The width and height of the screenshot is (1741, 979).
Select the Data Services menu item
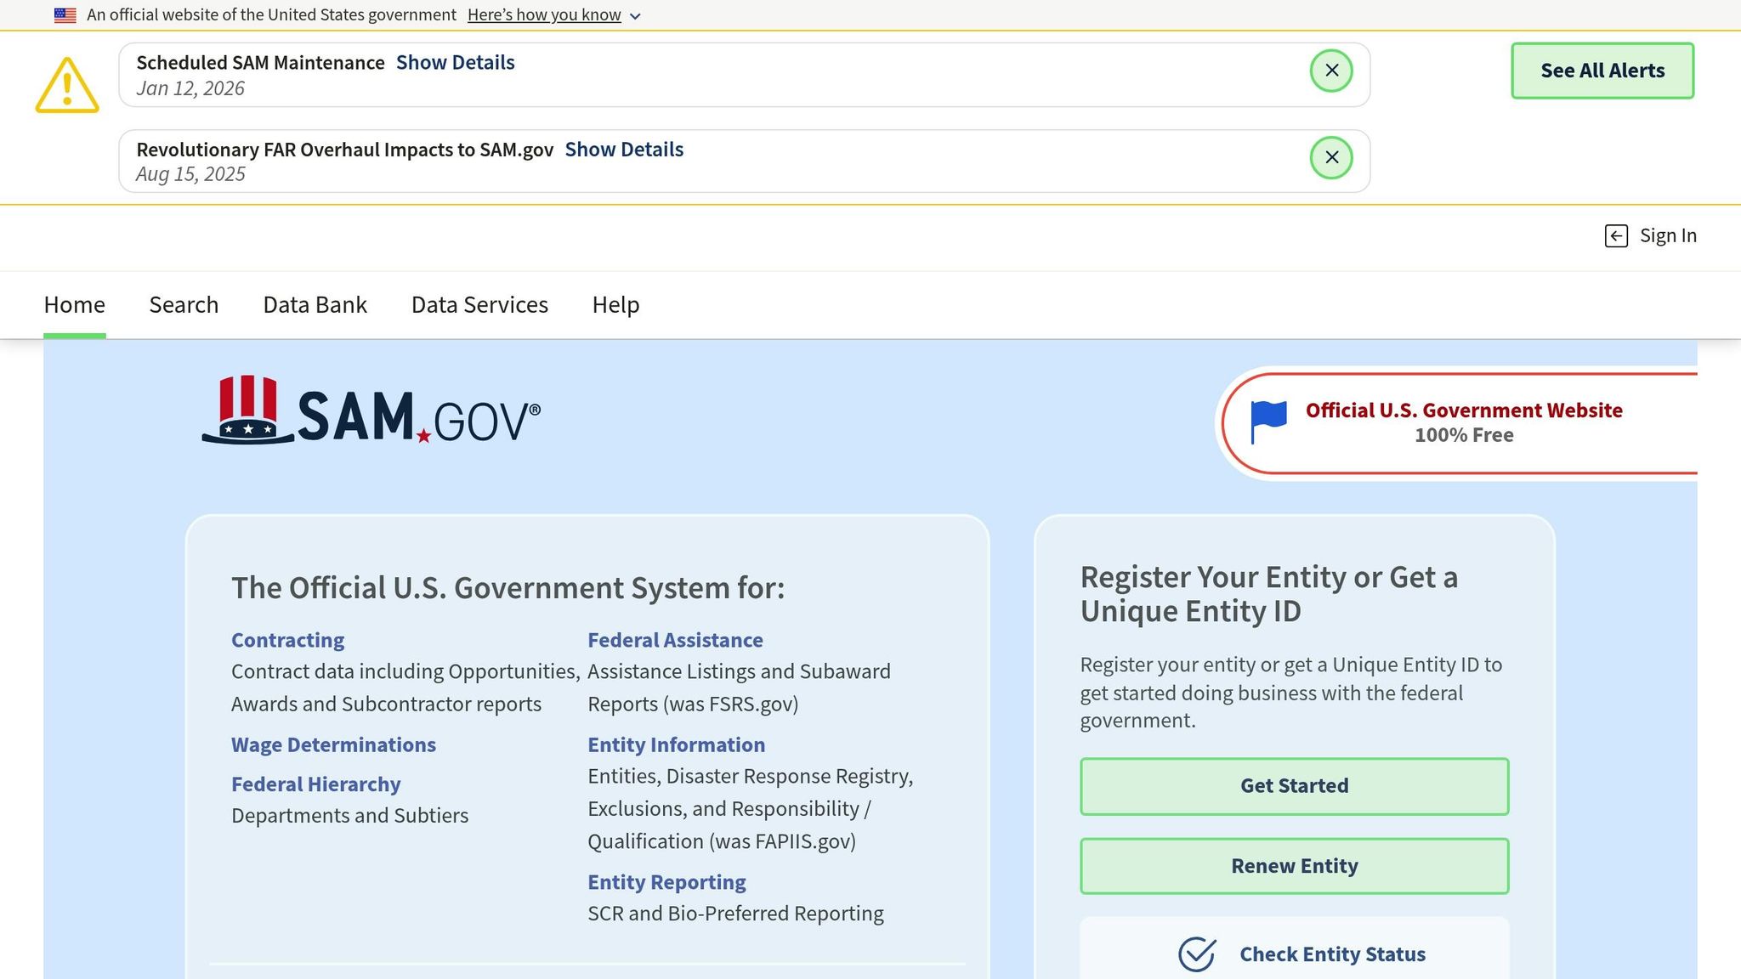click(x=479, y=304)
